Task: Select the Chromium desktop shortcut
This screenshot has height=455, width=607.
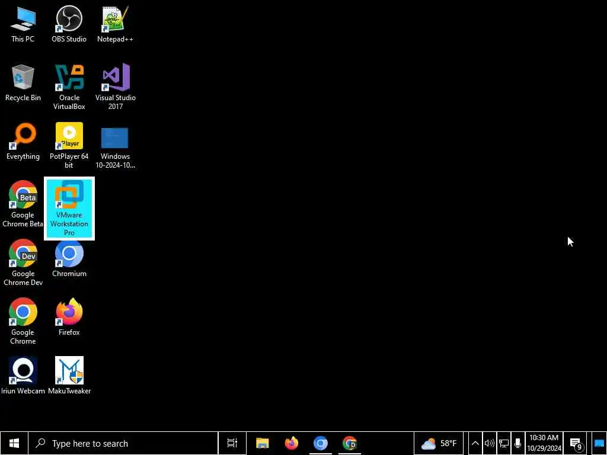Action: 69,259
